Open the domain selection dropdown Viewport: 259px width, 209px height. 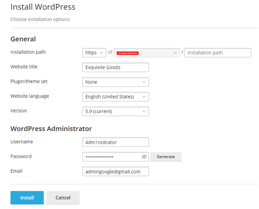coord(147,53)
